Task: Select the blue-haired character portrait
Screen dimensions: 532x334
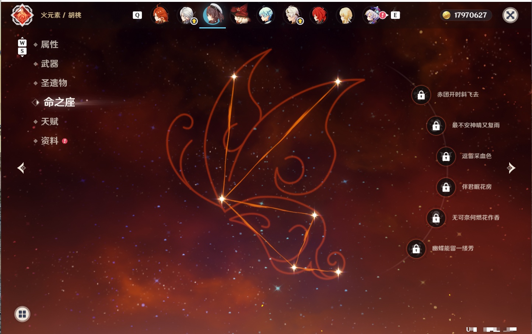Action: coord(266,15)
